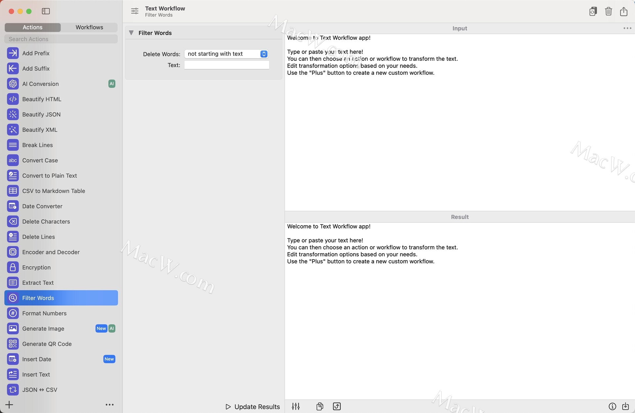Open the Delete Words dropdown
The image size is (635, 413).
tap(227, 54)
